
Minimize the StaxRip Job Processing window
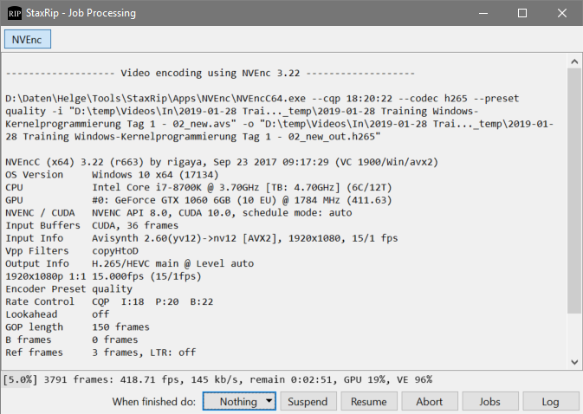click(483, 13)
